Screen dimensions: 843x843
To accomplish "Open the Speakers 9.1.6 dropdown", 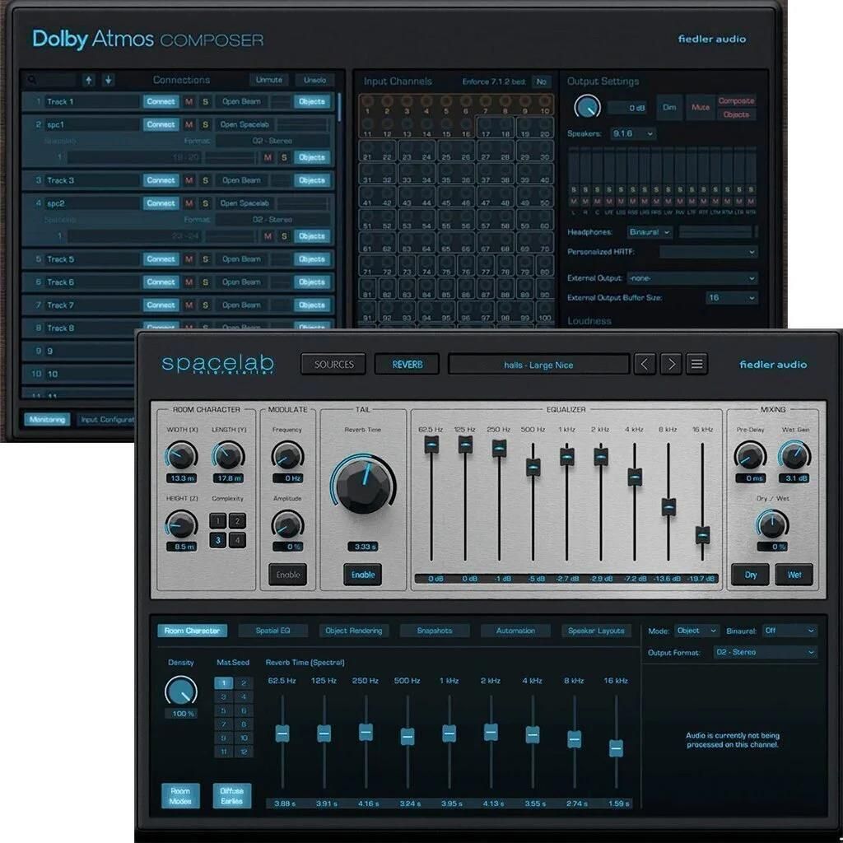I will coord(633,133).
